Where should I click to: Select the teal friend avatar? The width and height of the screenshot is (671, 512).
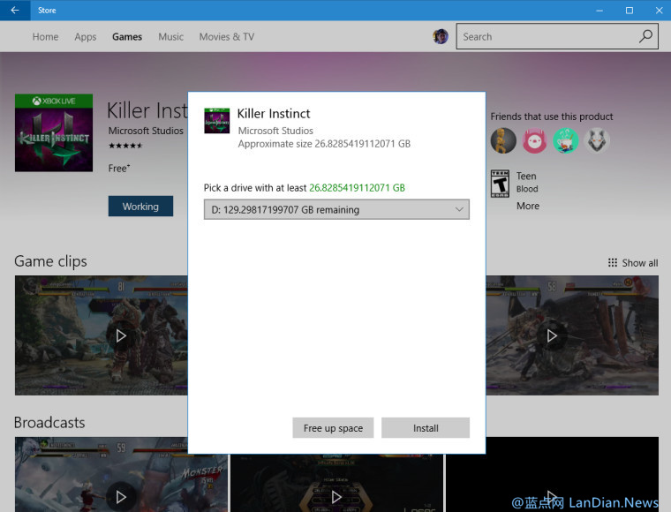[565, 139]
